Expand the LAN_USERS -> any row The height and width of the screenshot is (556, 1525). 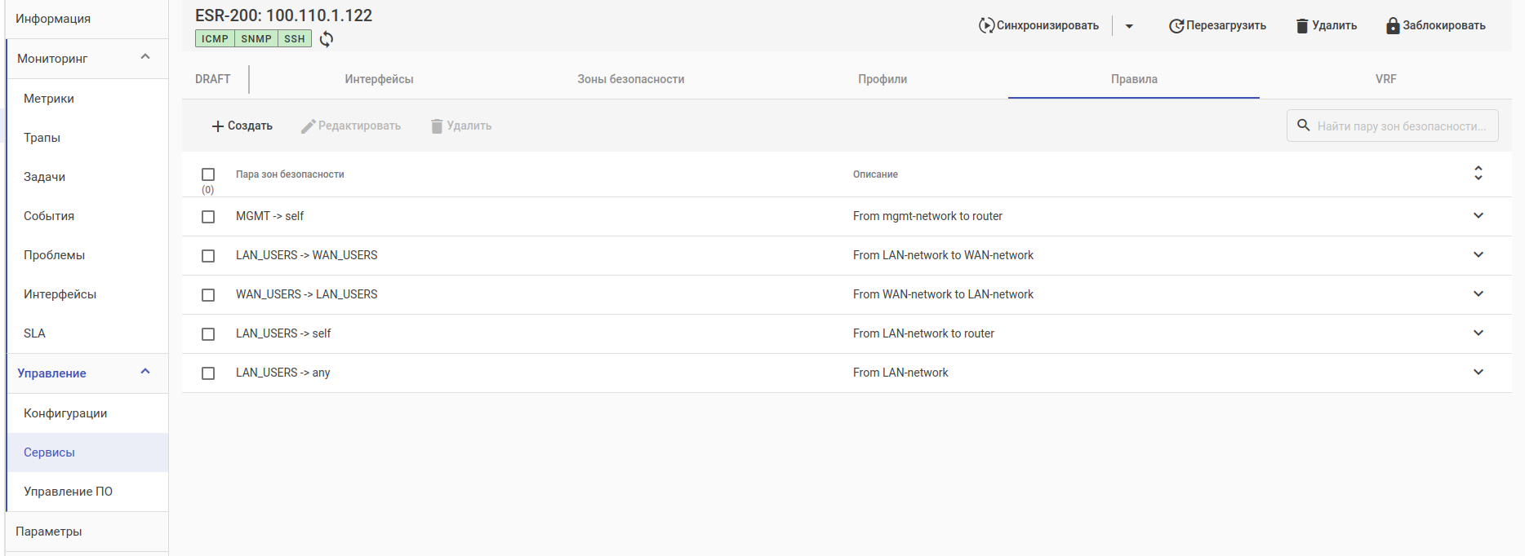1478,373
